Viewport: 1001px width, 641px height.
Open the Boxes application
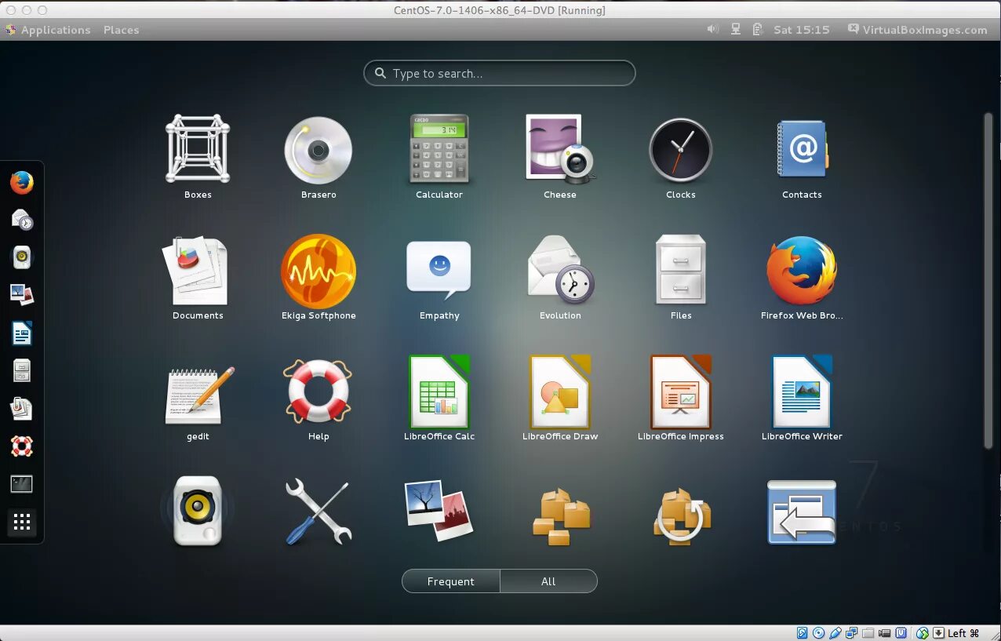198,157
